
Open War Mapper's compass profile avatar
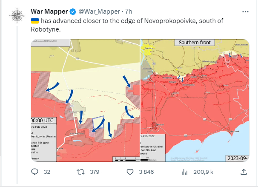click(17, 16)
